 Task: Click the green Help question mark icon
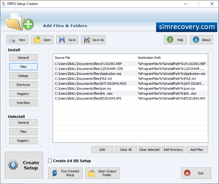point(170,40)
